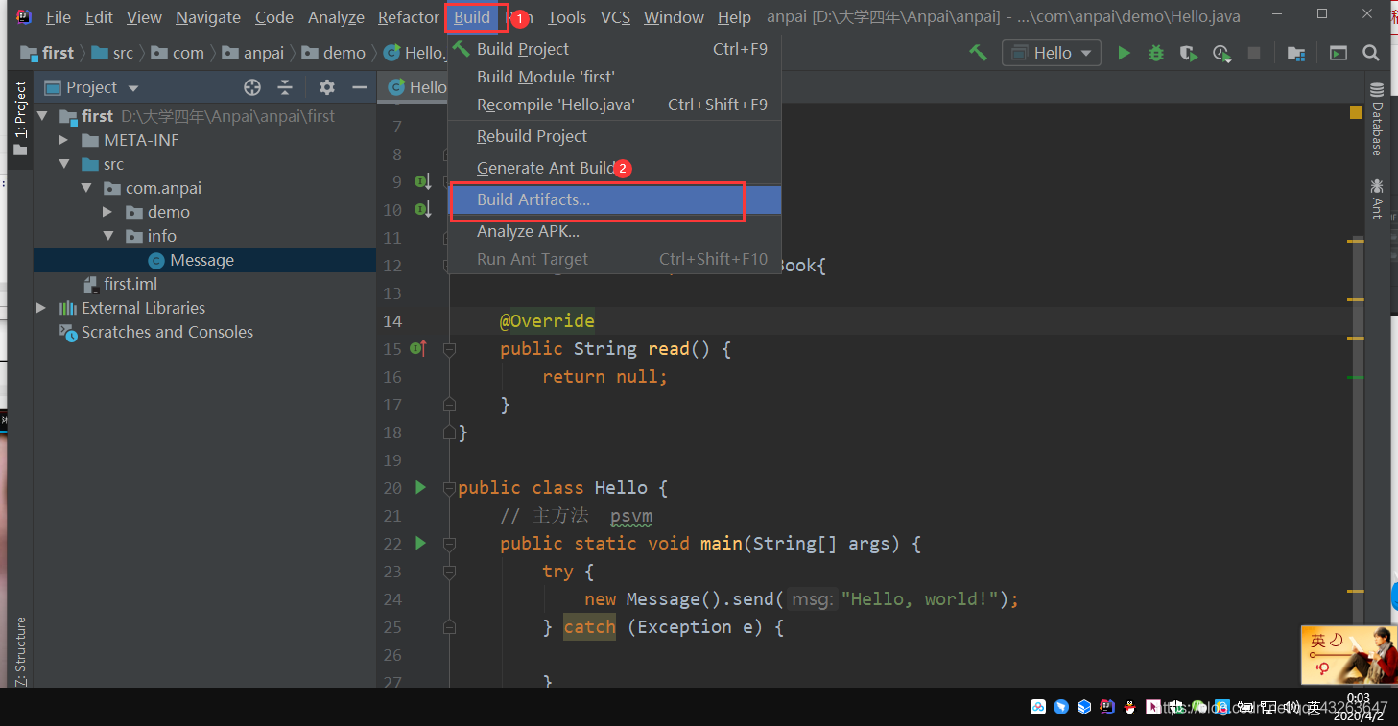Choose Build Module 'first' entry

coord(614,77)
